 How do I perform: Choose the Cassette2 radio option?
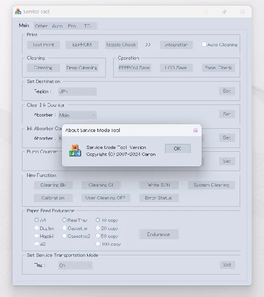coord(64,236)
